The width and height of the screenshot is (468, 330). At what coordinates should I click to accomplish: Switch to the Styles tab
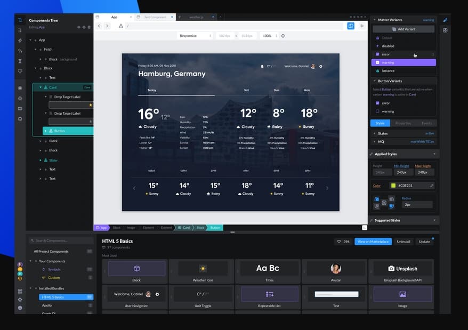pyautogui.click(x=380, y=123)
